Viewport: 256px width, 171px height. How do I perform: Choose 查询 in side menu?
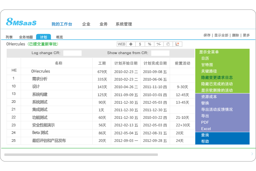point(205,135)
